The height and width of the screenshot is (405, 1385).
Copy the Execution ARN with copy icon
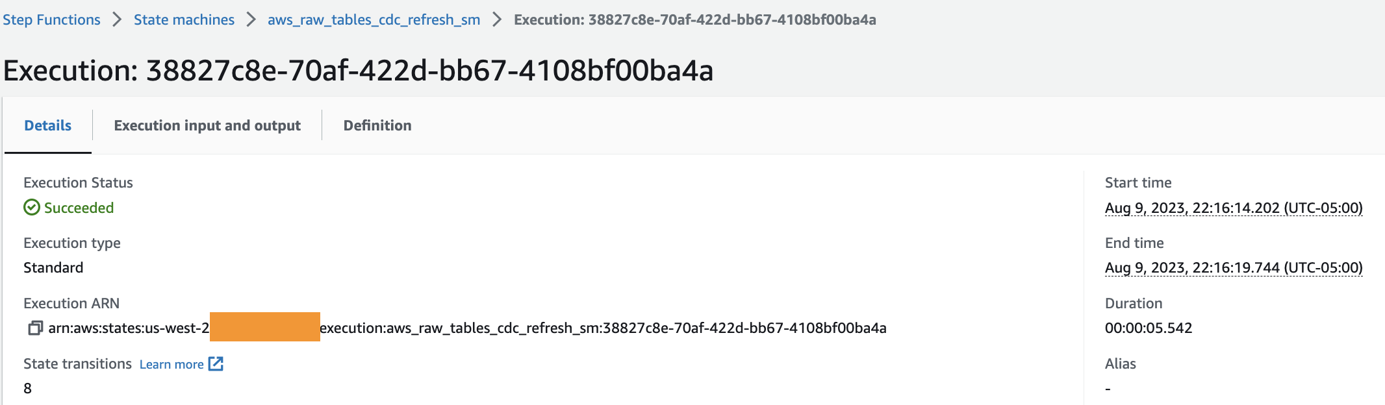(x=35, y=328)
